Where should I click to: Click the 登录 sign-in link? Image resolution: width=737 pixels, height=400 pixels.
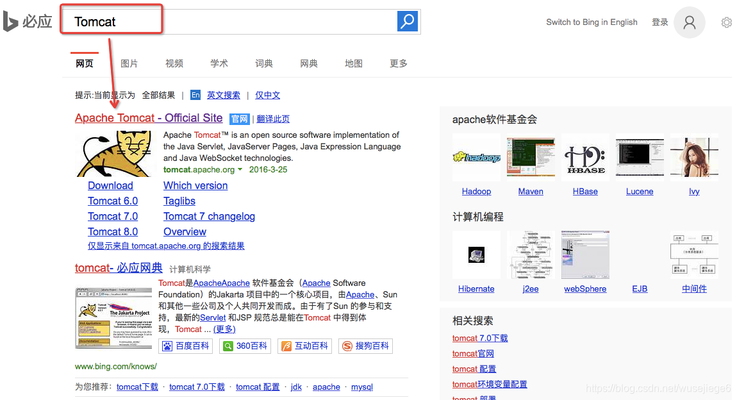(x=660, y=22)
